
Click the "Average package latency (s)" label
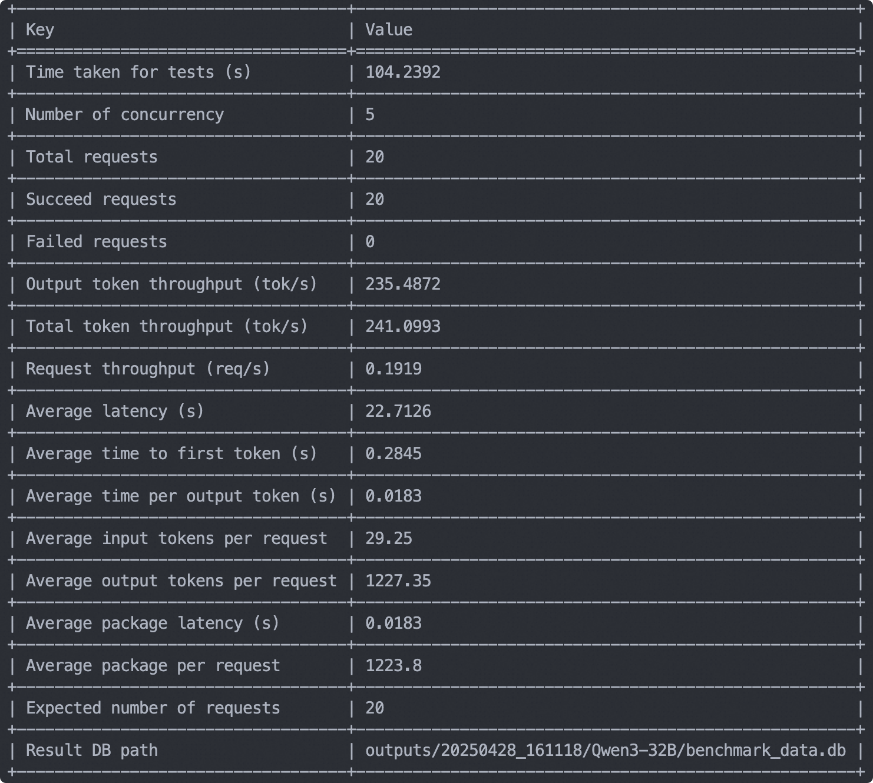[153, 623]
